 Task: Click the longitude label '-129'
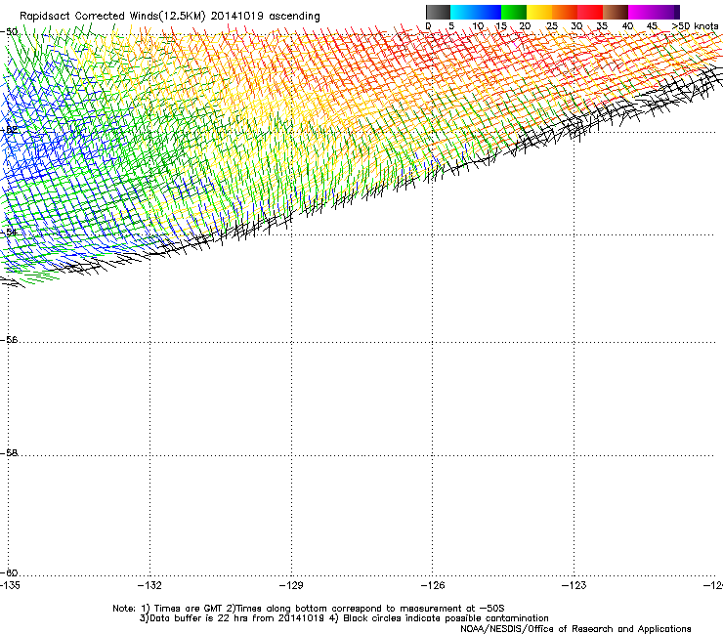click(291, 585)
